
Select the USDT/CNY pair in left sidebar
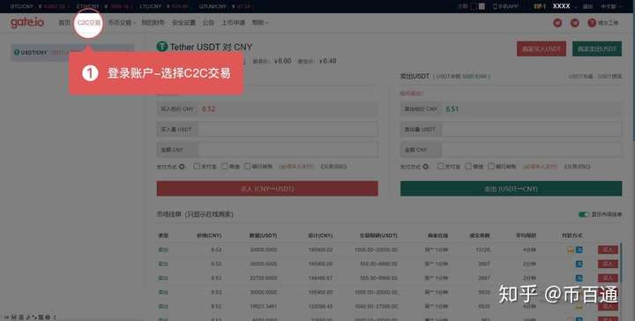coord(71,53)
